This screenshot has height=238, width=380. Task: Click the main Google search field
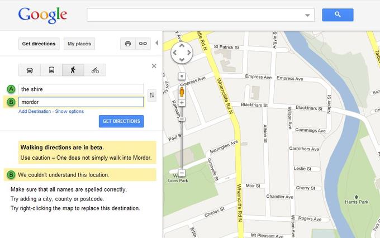(201, 15)
